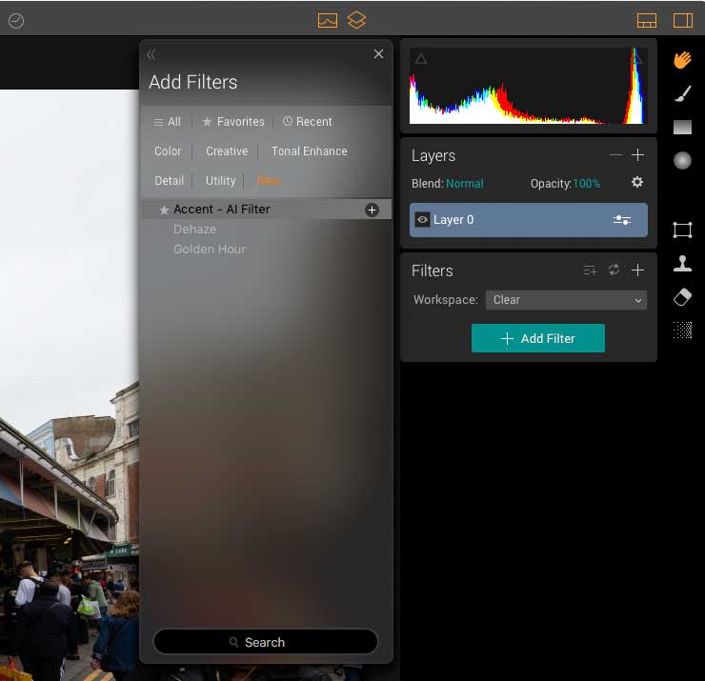Image resolution: width=705 pixels, height=681 pixels.
Task: Change Blend mode from Normal
Action: point(465,184)
